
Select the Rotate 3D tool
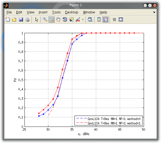point(65,19)
